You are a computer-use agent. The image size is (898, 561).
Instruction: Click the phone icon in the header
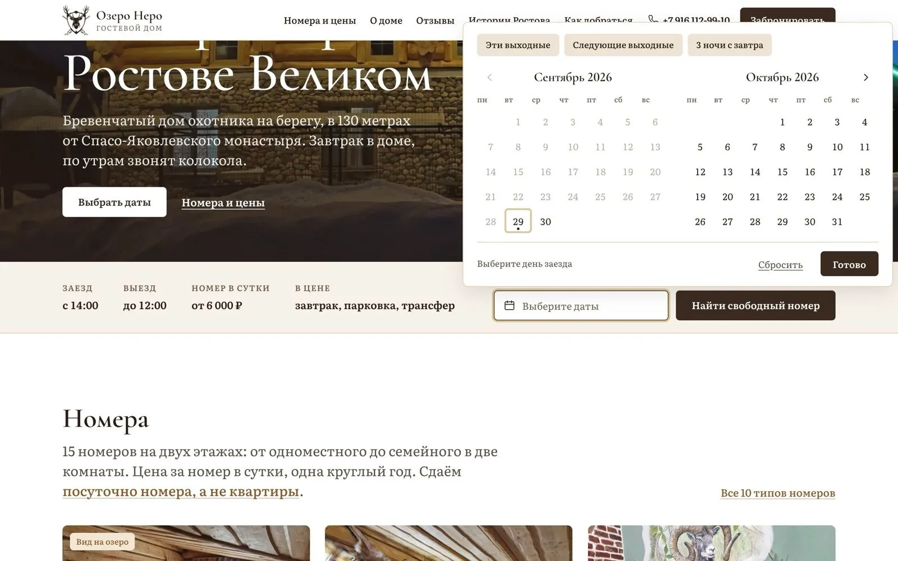tap(653, 20)
